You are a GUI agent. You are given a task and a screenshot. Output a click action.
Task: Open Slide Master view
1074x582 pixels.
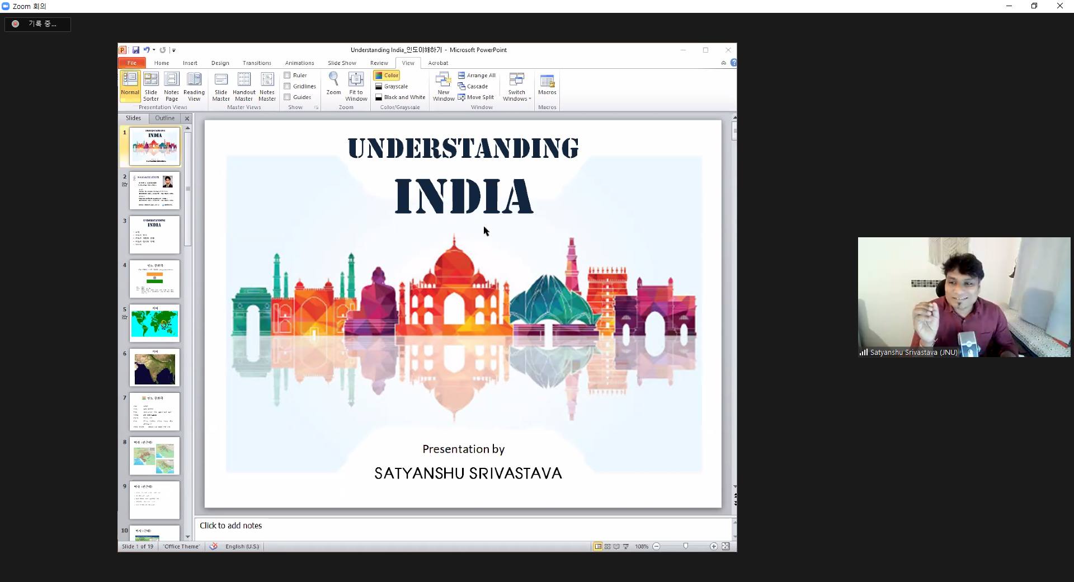pos(221,86)
